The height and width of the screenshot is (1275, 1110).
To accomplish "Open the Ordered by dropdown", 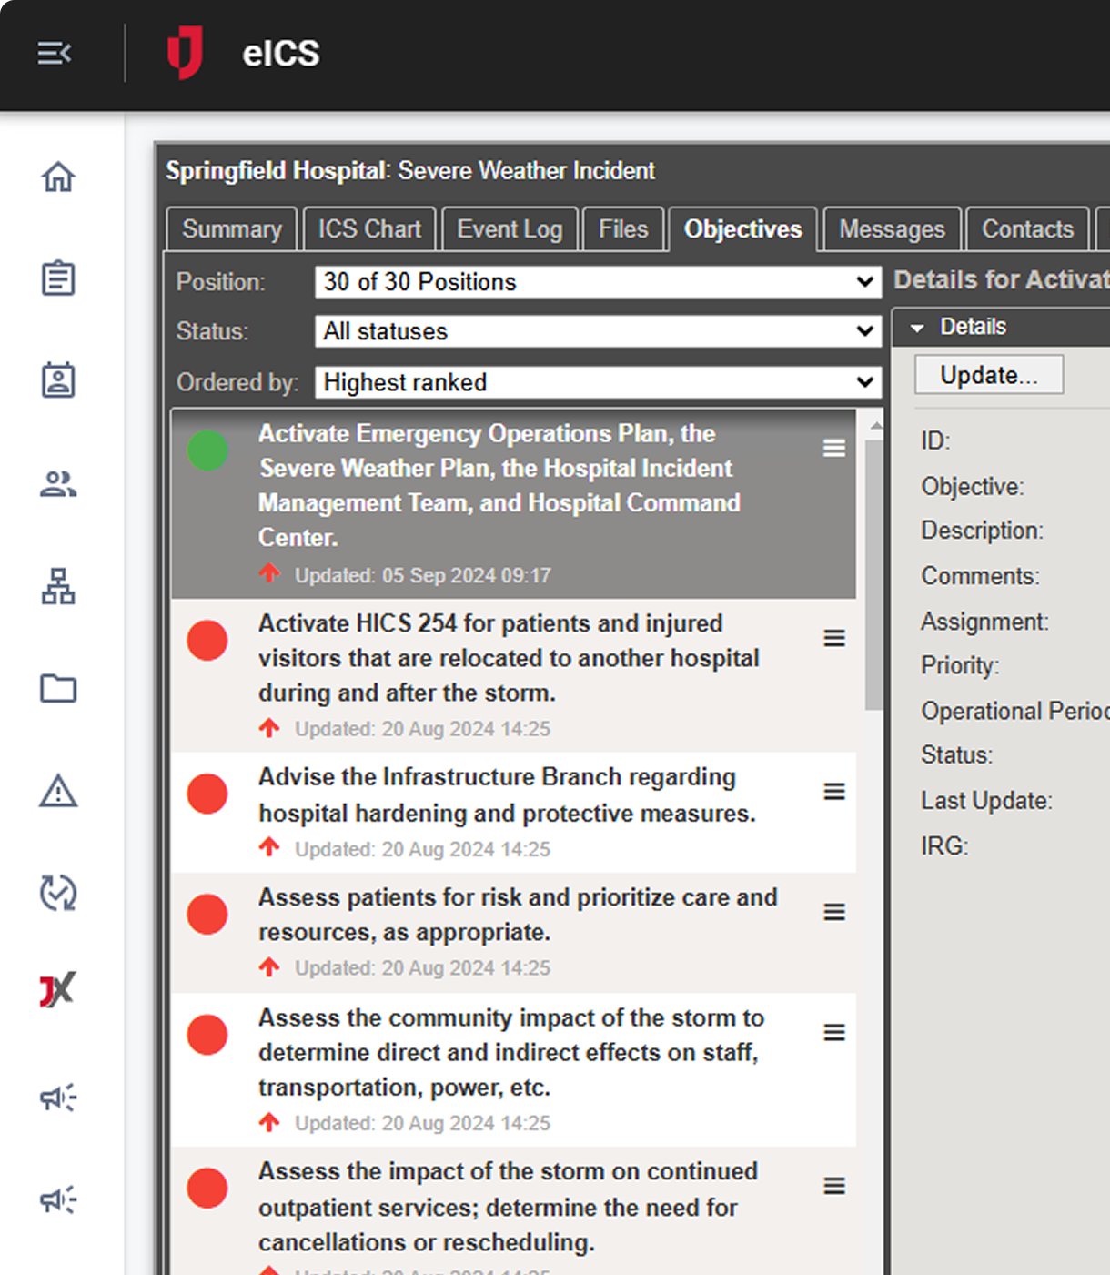I will click(x=597, y=382).
